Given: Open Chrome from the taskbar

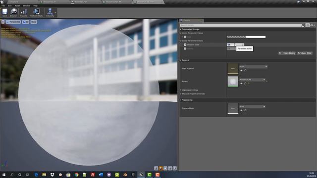Looking at the screenshot, I should pos(76,175).
